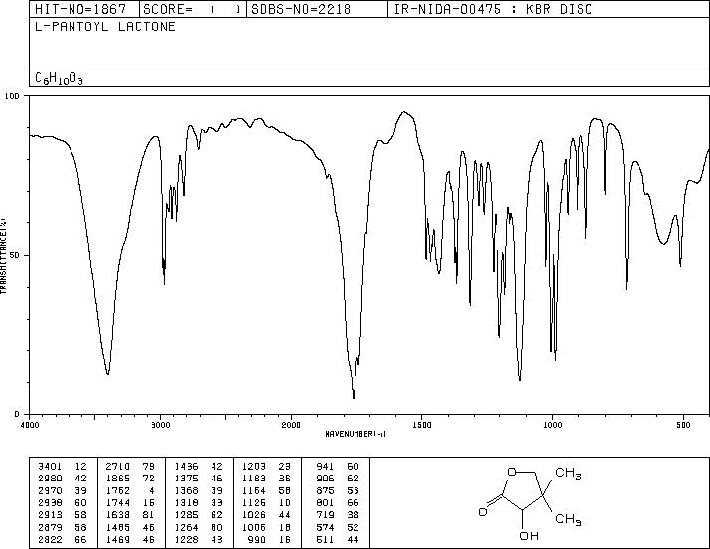The width and height of the screenshot is (710, 549).
Task: Select the 1318 peak table entry
Action: coord(199,502)
